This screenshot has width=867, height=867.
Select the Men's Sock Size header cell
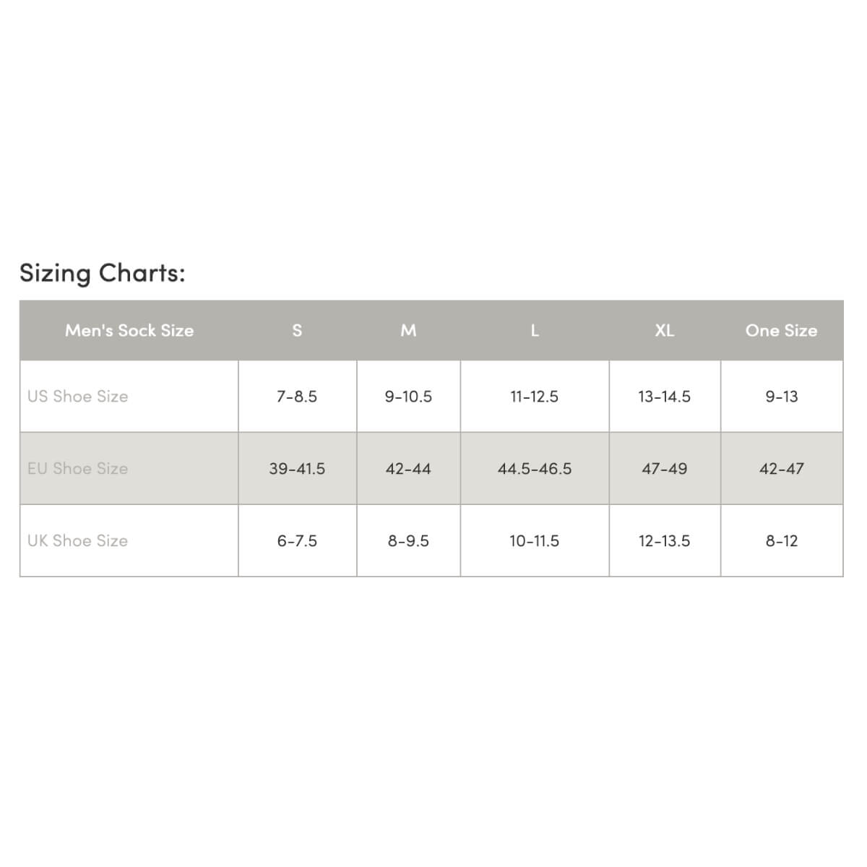click(x=129, y=330)
